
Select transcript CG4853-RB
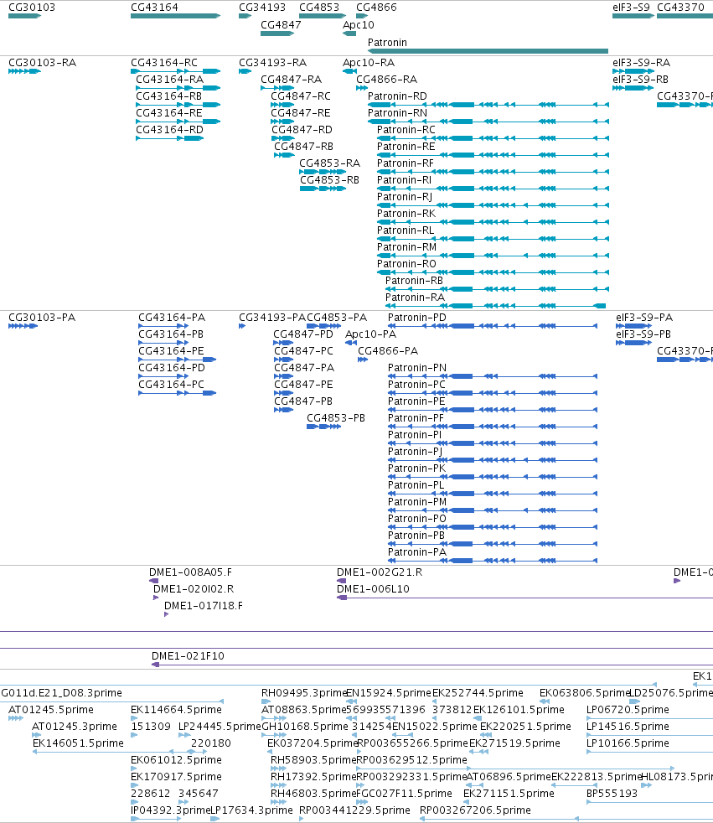(x=329, y=180)
